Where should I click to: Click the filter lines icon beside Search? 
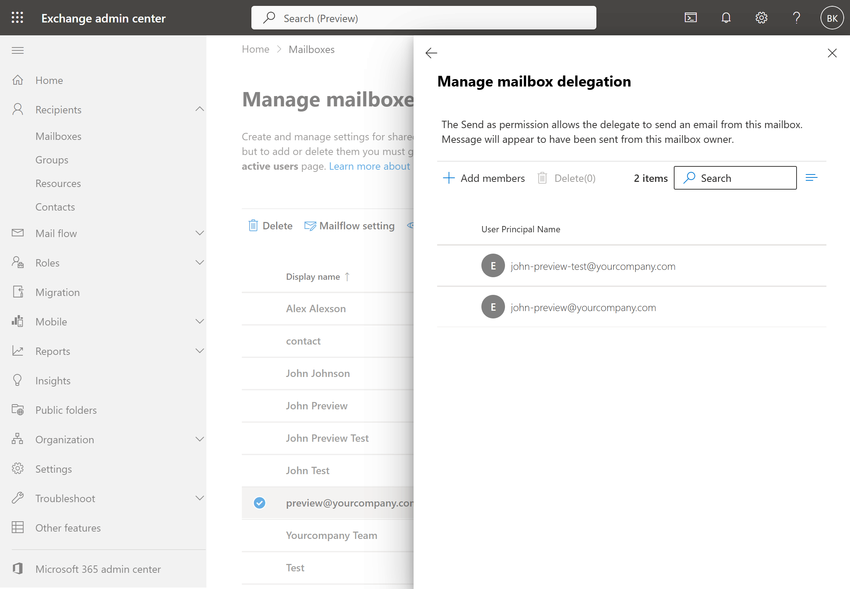coord(811,178)
